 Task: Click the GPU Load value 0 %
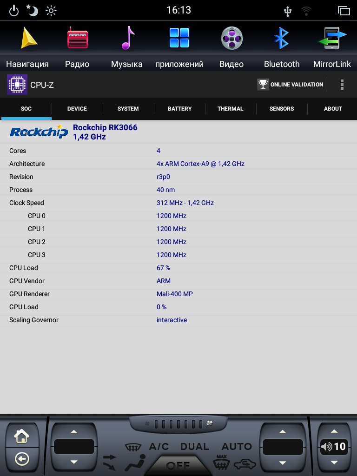click(161, 307)
